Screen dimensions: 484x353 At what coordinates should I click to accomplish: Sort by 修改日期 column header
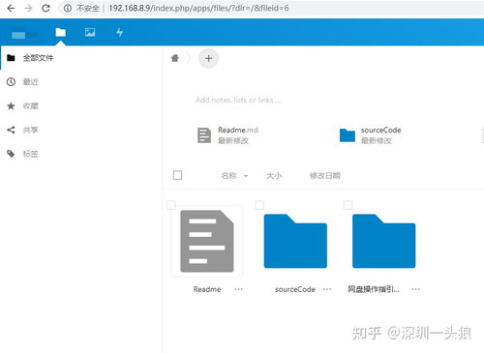(x=325, y=176)
